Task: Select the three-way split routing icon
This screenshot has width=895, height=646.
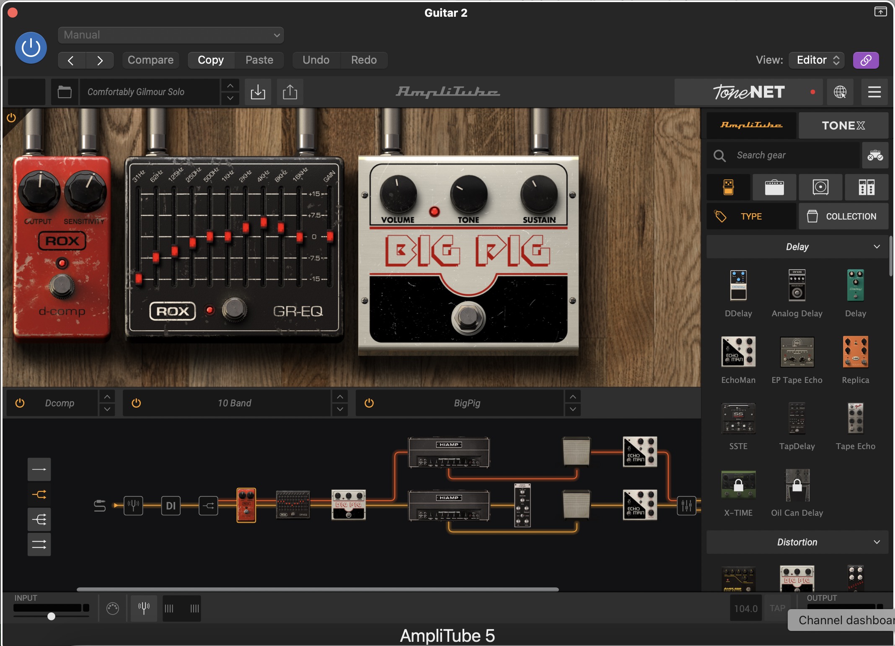Action: pyautogui.click(x=39, y=519)
